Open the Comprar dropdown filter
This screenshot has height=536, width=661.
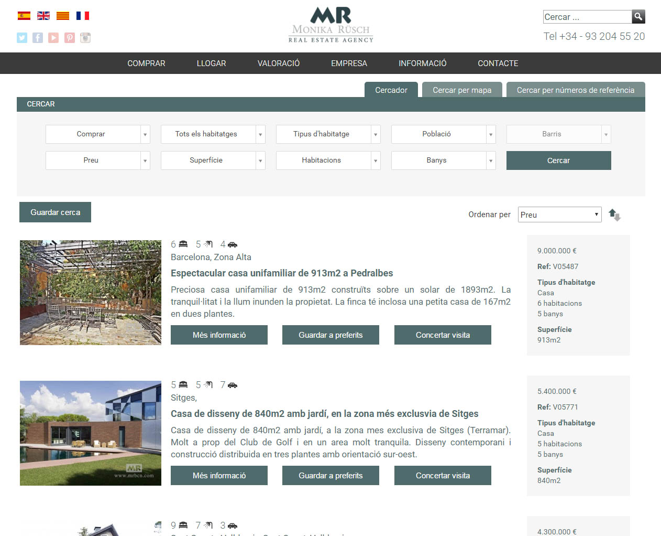(98, 134)
